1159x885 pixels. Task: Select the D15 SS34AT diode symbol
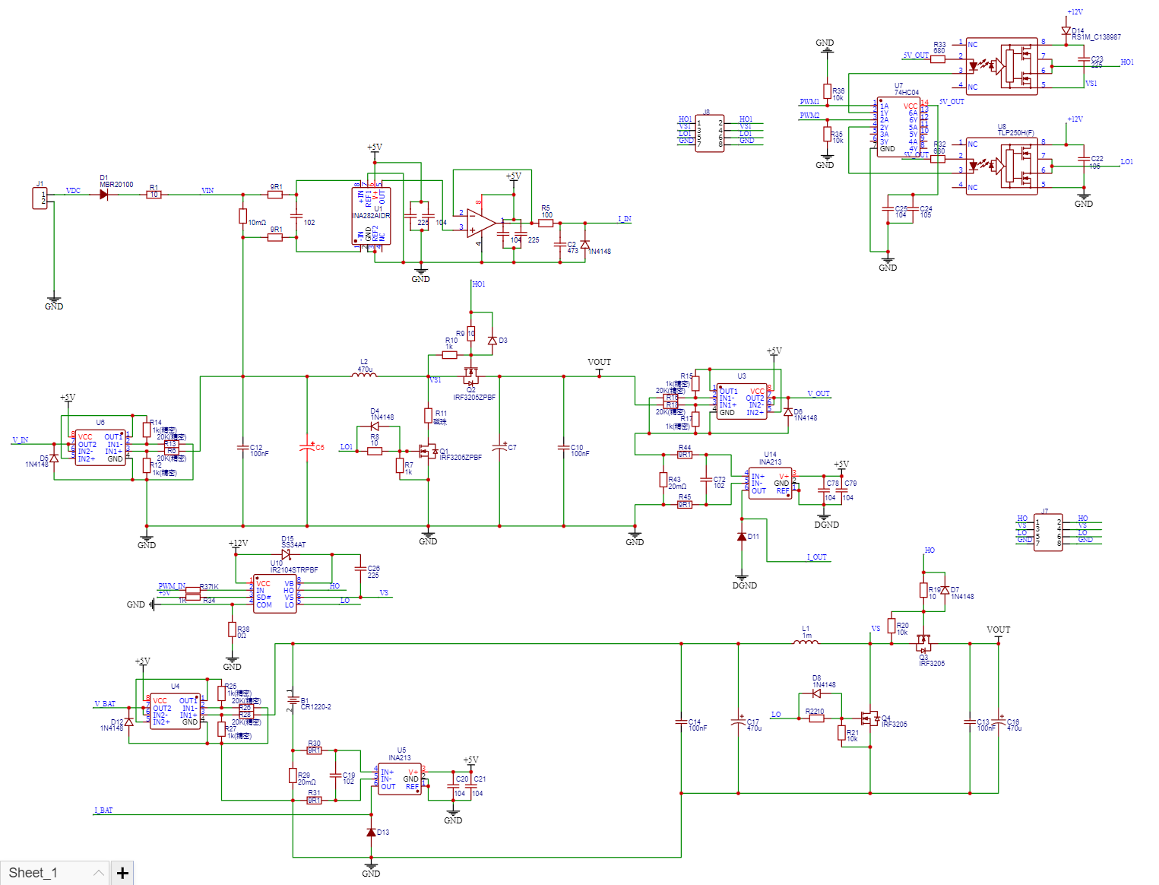pos(287,554)
